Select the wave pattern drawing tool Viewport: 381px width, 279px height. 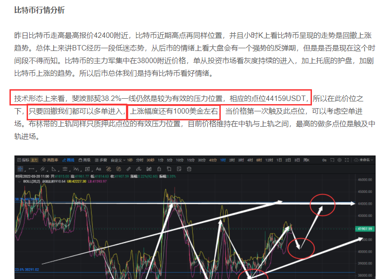click(x=76, y=169)
